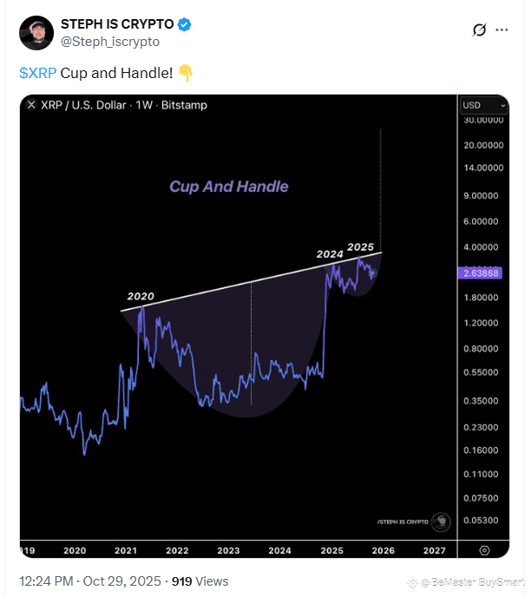
Task: Click the chart settings hexagon icon
Action: coord(484,550)
